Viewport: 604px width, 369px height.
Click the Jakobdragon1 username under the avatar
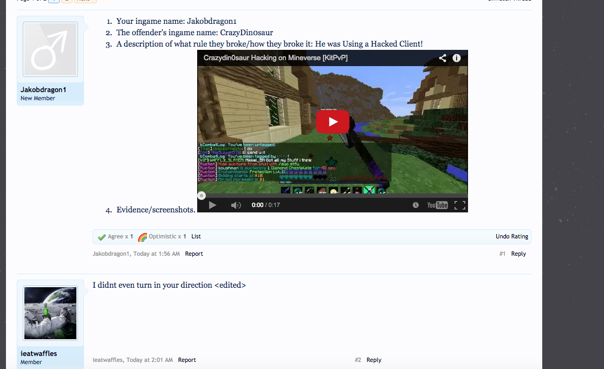tap(43, 90)
